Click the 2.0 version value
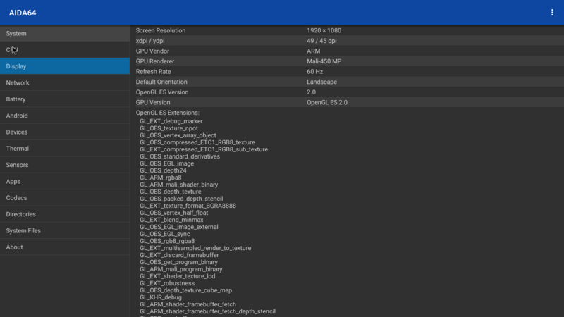The image size is (564, 317). pos(311,92)
